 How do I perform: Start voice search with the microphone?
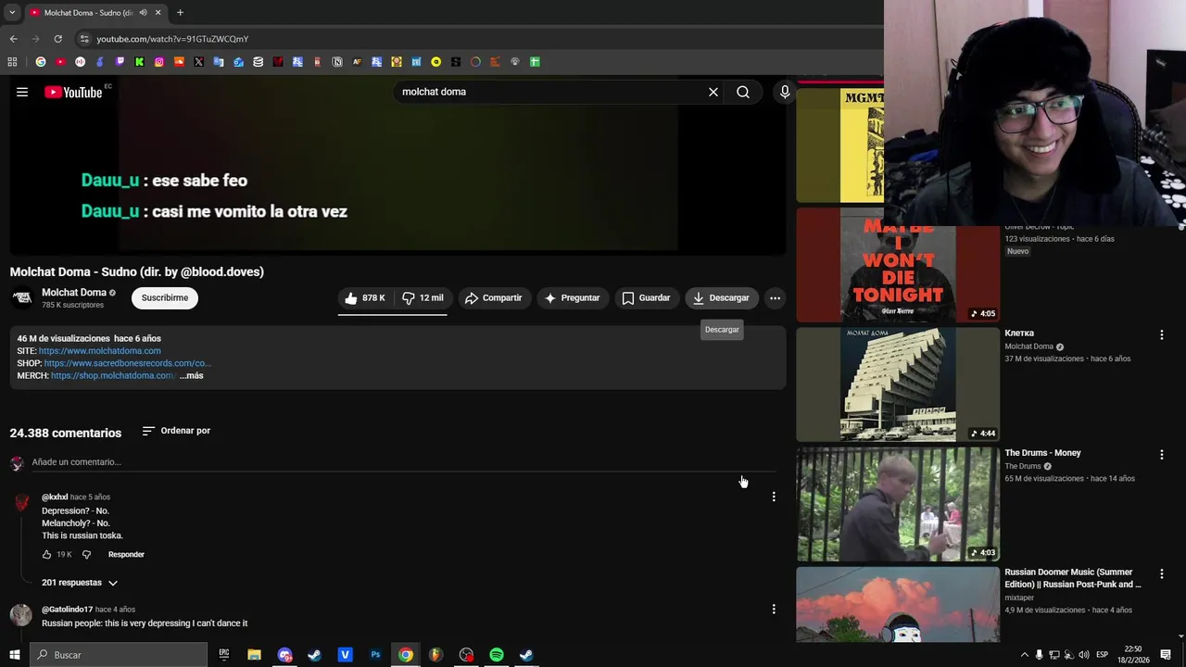pos(785,92)
